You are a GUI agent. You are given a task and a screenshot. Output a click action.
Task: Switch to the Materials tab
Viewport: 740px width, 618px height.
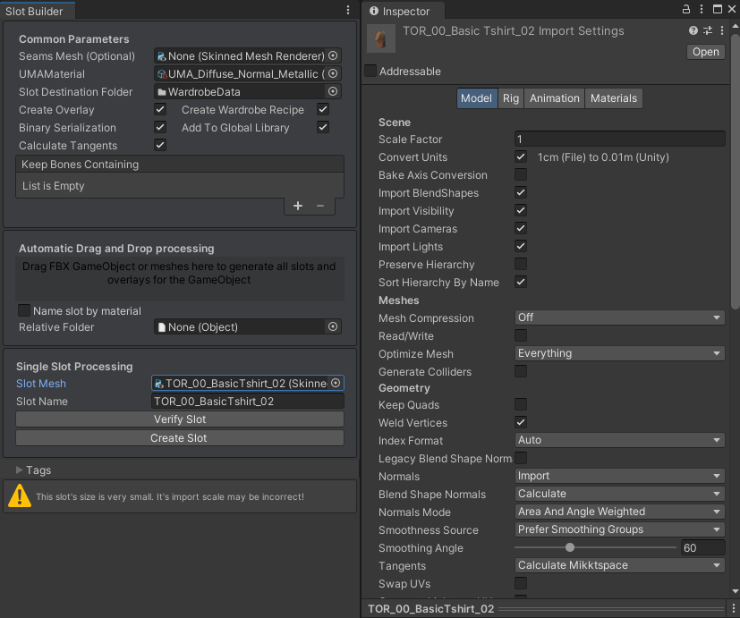[x=614, y=98]
